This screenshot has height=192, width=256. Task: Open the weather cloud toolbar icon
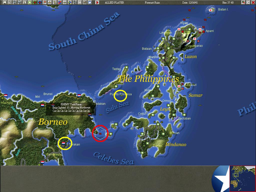click(x=90, y=2)
